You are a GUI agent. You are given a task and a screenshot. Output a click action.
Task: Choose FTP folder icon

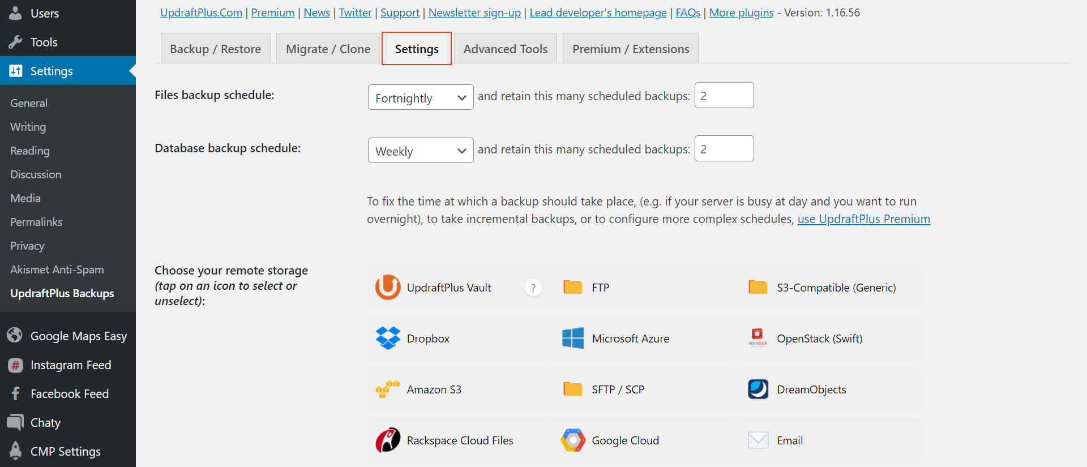[x=573, y=287]
